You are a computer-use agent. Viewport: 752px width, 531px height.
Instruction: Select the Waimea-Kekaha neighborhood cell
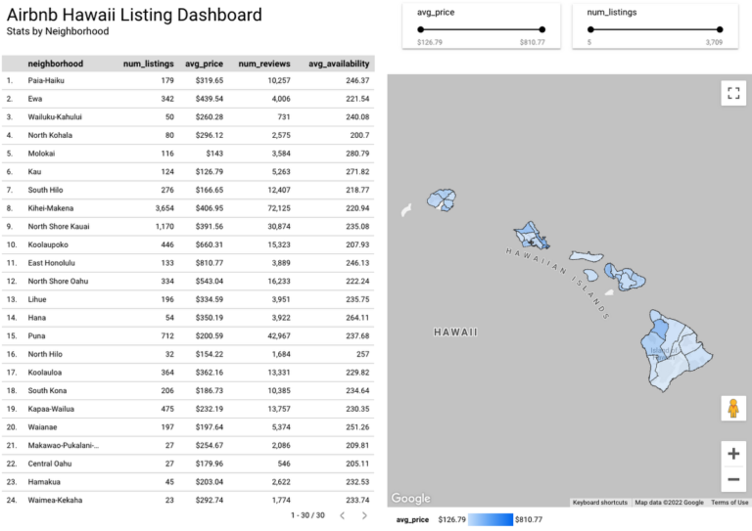click(x=55, y=500)
